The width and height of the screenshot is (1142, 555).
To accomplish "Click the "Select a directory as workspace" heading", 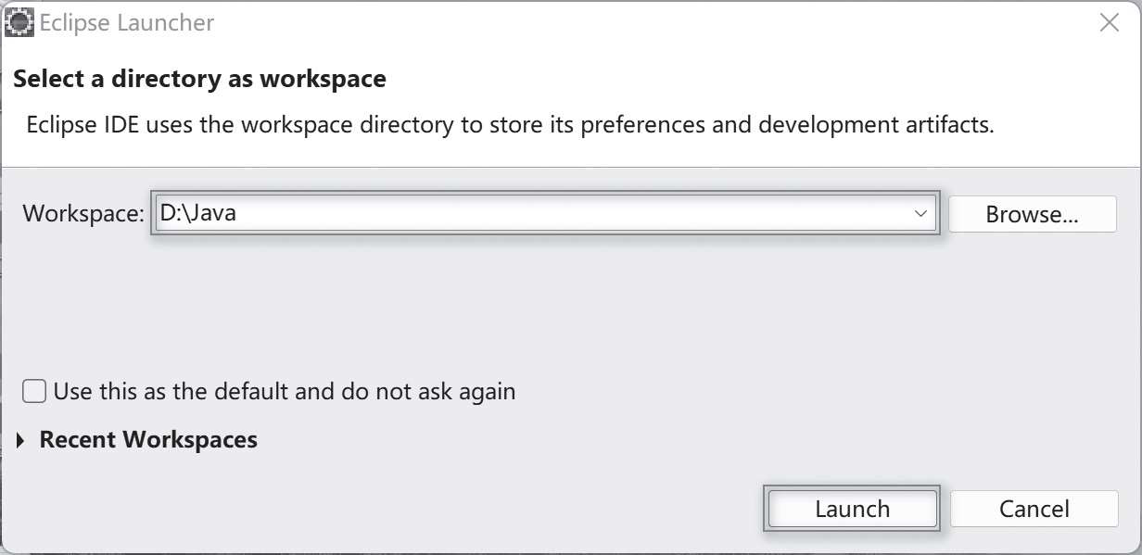I will coord(199,79).
